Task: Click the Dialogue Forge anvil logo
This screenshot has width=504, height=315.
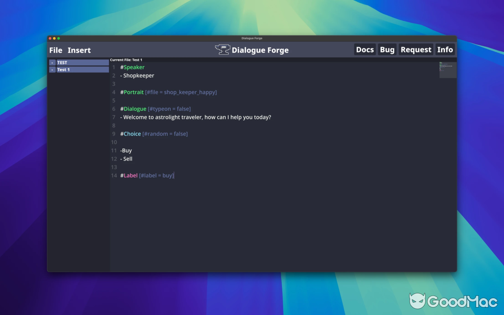Action: coord(222,49)
